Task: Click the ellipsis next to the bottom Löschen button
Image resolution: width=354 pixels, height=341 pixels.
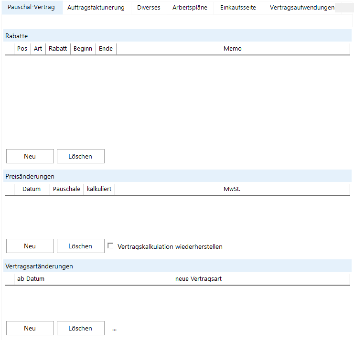Action: (114, 329)
